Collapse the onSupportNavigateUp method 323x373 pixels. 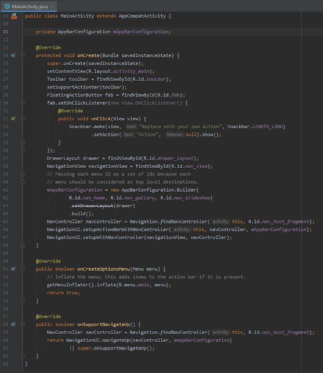[x=21, y=324]
